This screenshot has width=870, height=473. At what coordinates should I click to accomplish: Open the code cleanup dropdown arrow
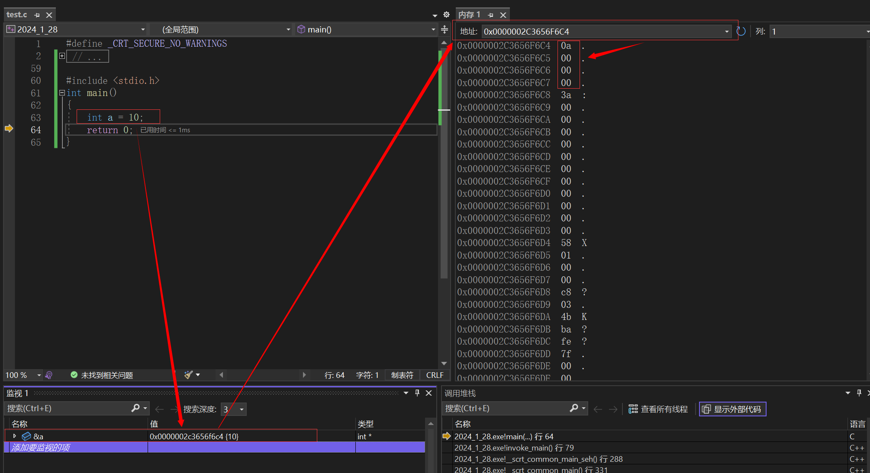(198, 375)
